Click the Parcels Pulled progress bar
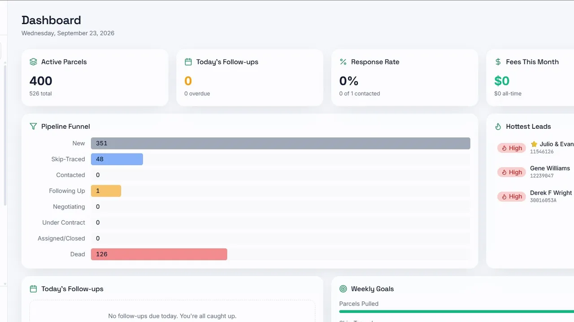This screenshot has width=574, height=322. pos(457,312)
